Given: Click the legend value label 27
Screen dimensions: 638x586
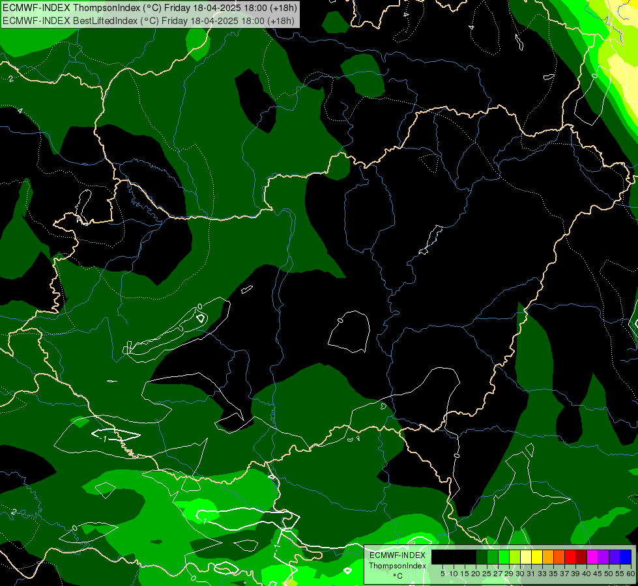Looking at the screenshot, I should (x=498, y=574).
